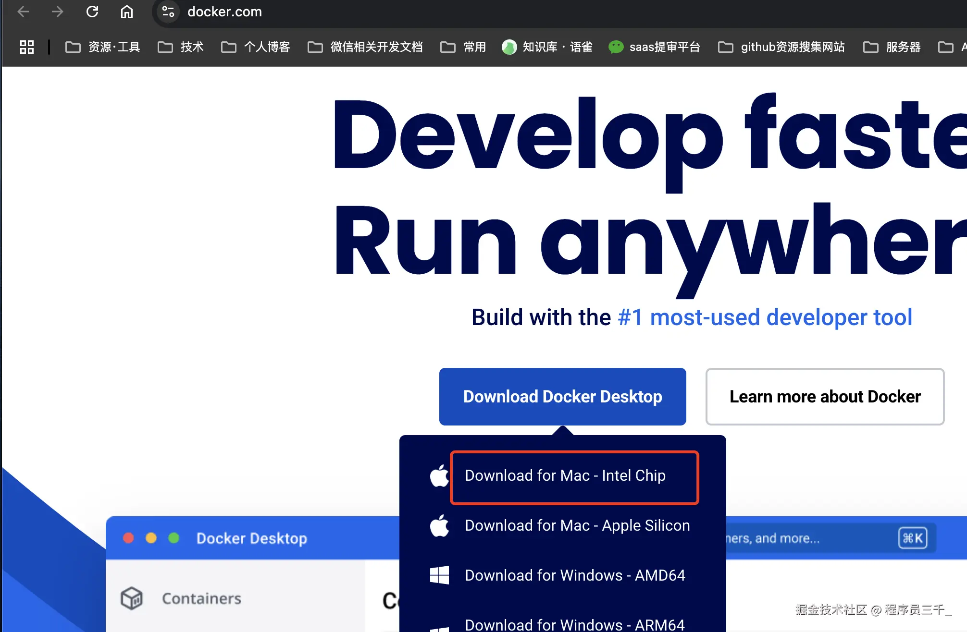Click the docker.com address bar

point(224,12)
